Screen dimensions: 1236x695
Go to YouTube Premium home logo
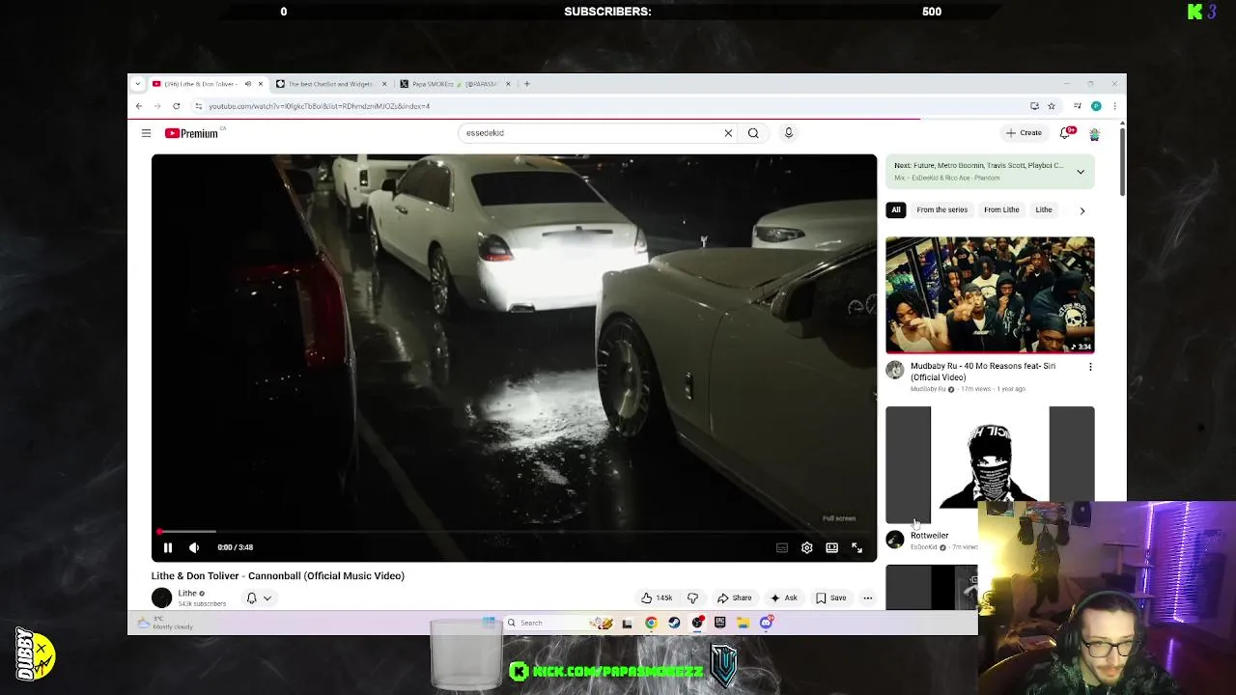pos(192,133)
